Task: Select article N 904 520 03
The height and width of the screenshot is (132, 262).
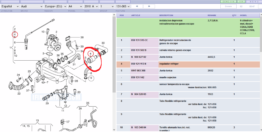Action: [x=139, y=94]
